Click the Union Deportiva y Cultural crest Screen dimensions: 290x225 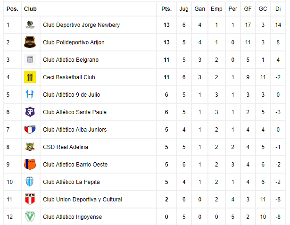[x=30, y=199]
